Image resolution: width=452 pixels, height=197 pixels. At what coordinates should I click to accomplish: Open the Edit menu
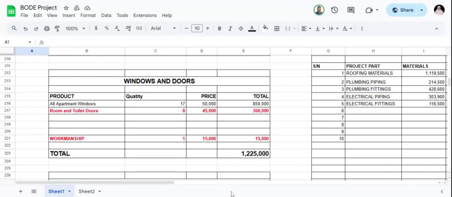pos(38,15)
